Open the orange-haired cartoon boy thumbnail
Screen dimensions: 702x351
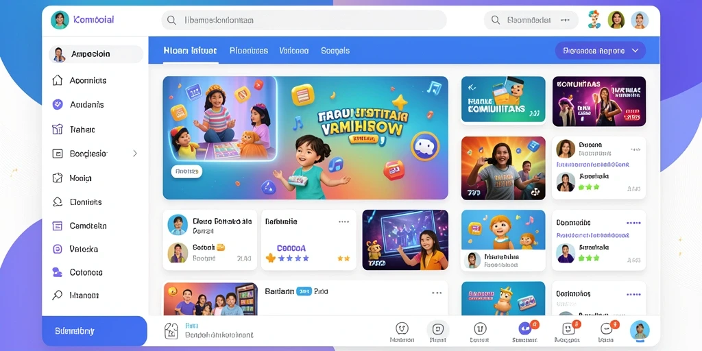[503, 230]
